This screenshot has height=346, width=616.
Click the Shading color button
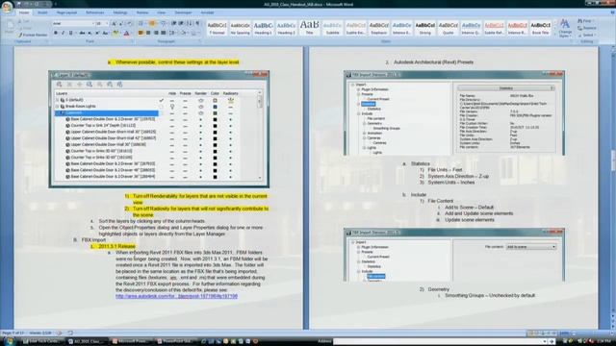coord(184,33)
